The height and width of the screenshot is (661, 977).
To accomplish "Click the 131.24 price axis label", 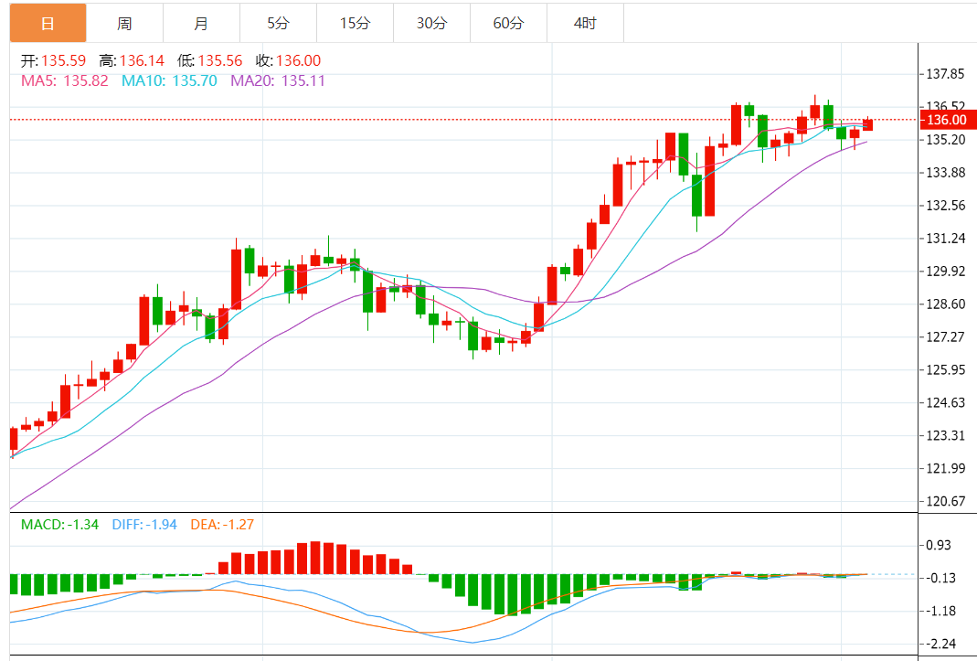I will tap(945, 239).
